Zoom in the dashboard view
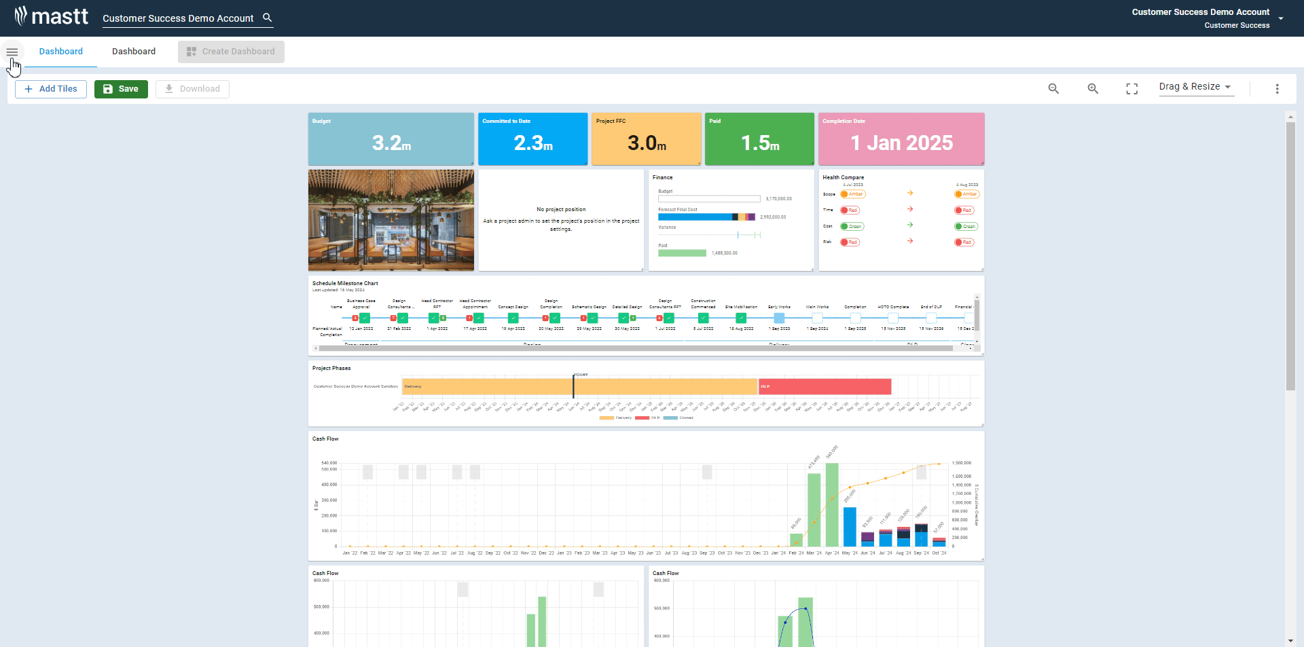Viewport: 1304px width, 647px height. pos(1093,89)
